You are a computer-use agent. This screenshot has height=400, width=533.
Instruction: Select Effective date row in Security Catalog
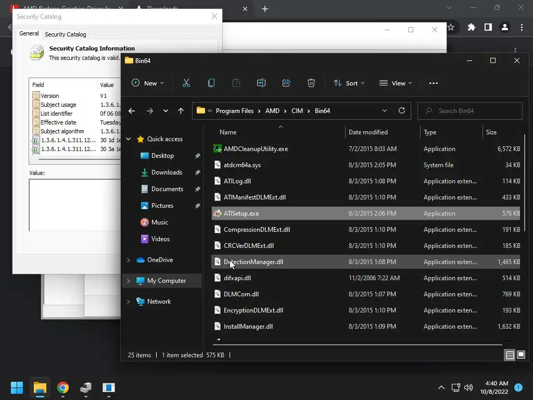[76, 122]
